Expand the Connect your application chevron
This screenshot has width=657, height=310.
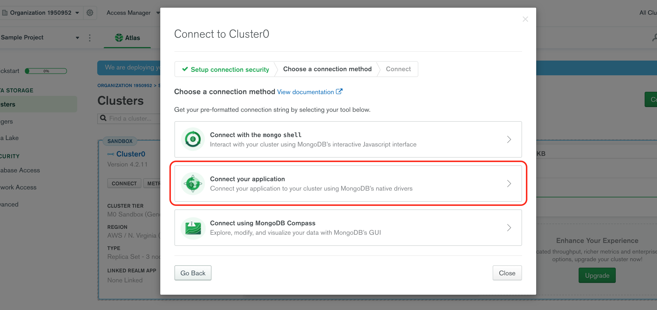[509, 184]
